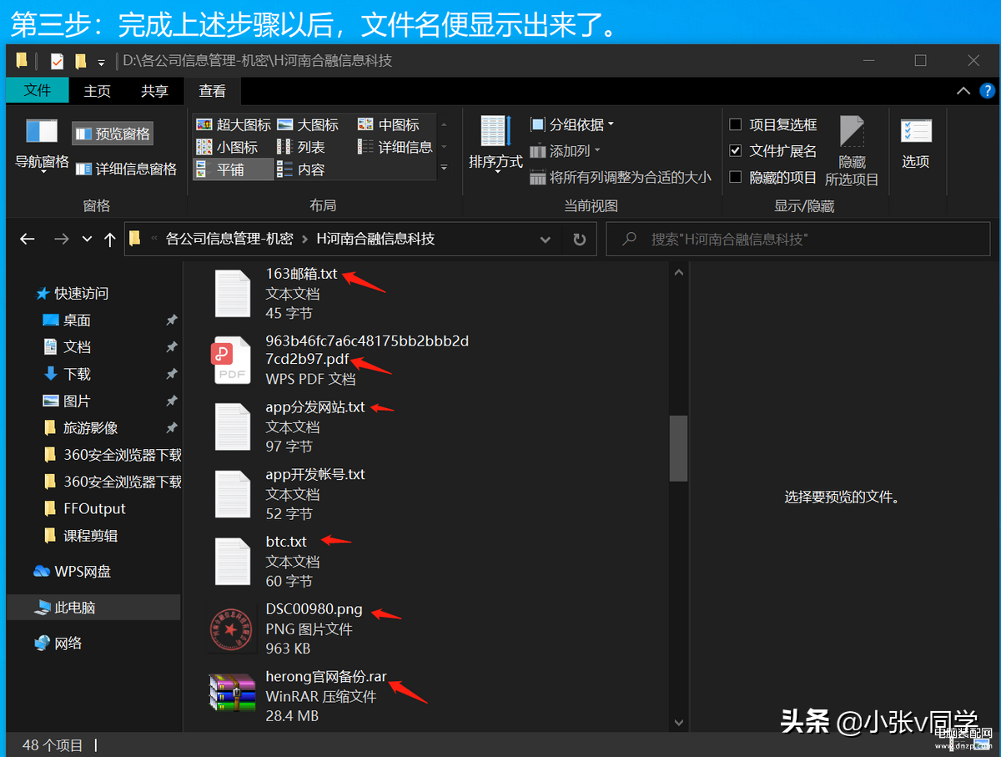Viewport: 1001px width, 757px height.
Task: Select the 163邮箱.txt file
Action: [275, 293]
